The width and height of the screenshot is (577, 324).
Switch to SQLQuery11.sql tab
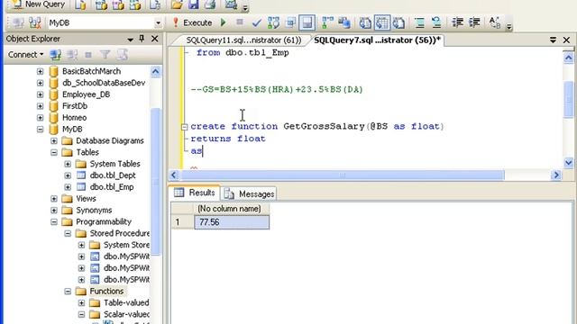coord(243,40)
